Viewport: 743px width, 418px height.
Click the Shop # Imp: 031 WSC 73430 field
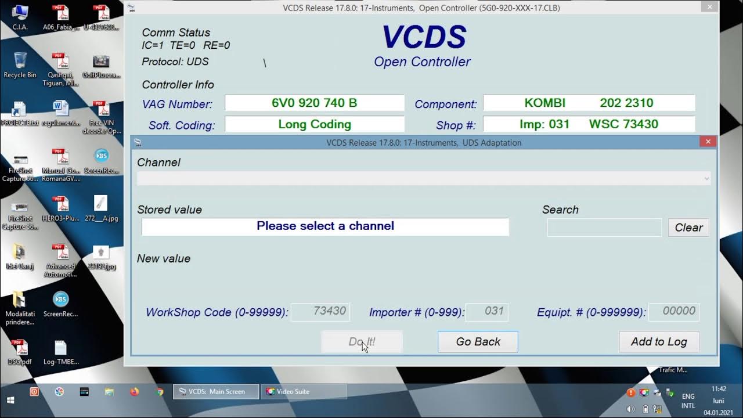coord(589,124)
